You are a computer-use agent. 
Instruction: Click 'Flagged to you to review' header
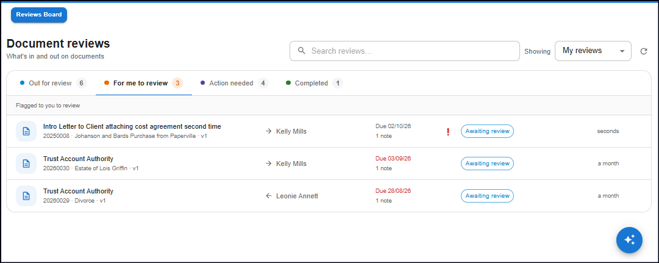click(48, 106)
